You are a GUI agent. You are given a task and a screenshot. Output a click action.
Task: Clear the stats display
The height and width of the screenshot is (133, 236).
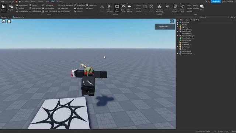click(x=202, y=7)
